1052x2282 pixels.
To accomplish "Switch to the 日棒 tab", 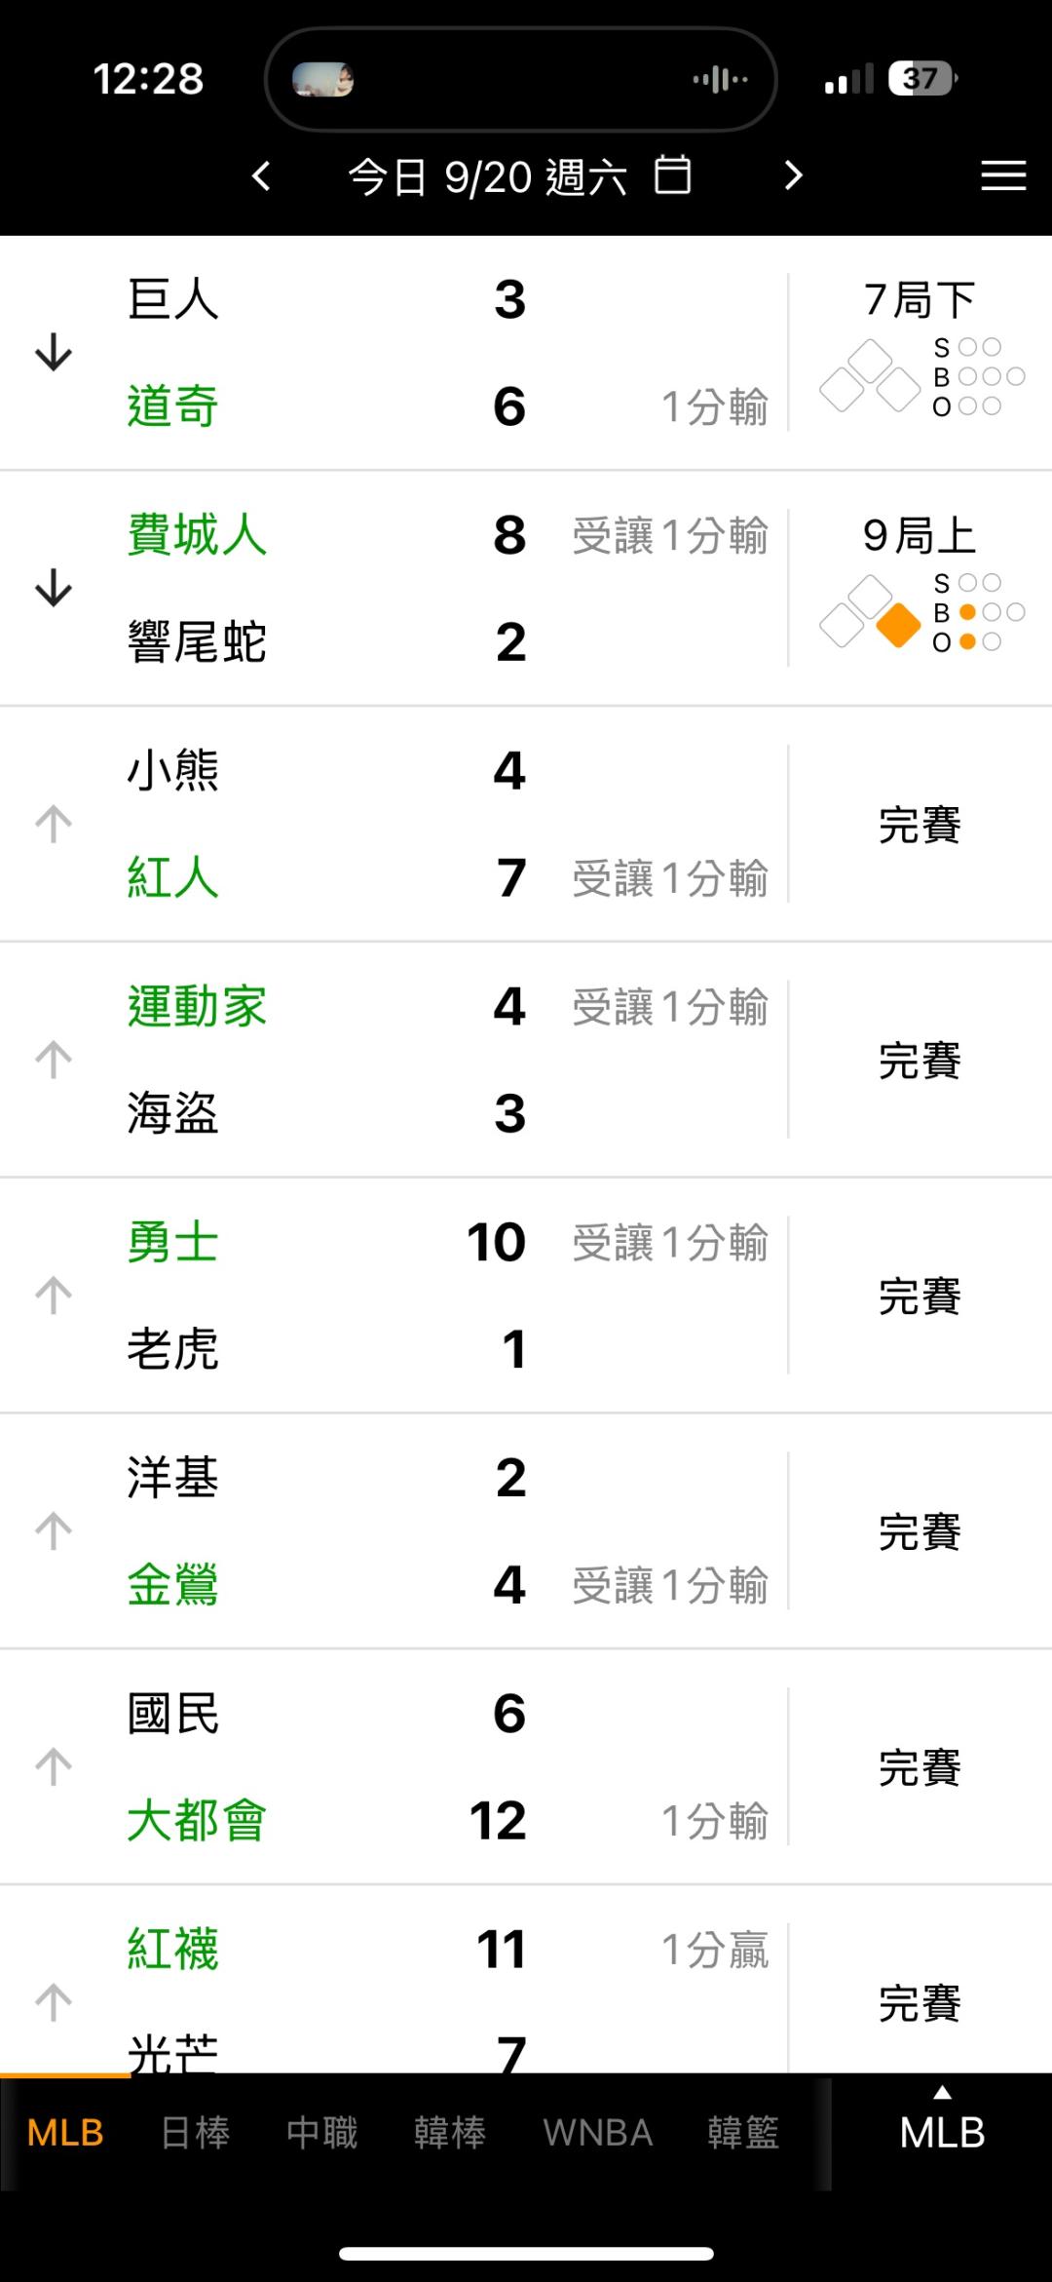I will [195, 2133].
